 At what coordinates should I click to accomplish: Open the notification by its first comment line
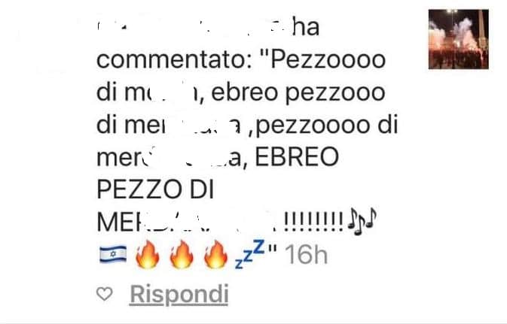(x=241, y=60)
